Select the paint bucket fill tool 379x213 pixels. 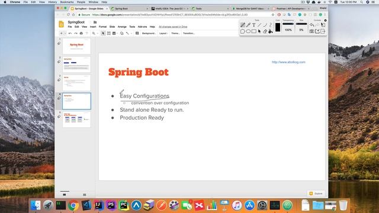[271, 31]
